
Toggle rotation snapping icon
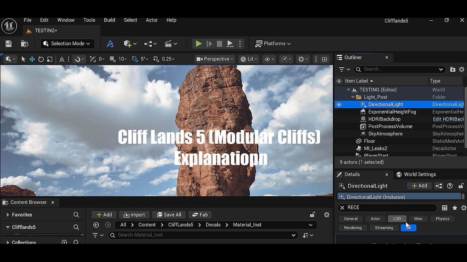coord(135,59)
